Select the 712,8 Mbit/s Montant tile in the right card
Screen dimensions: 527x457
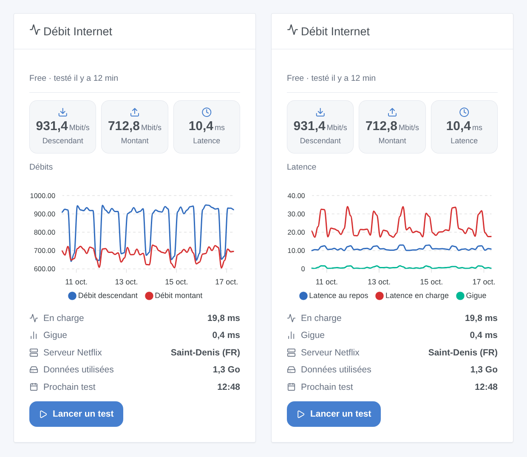click(x=392, y=127)
